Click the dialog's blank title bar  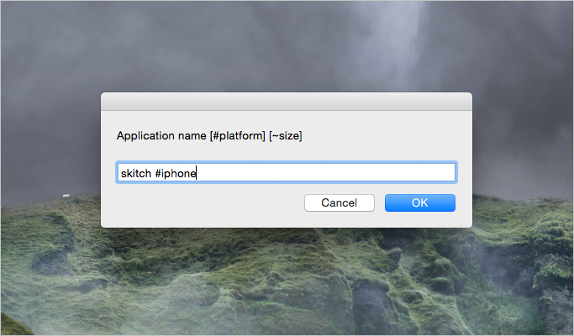287,102
